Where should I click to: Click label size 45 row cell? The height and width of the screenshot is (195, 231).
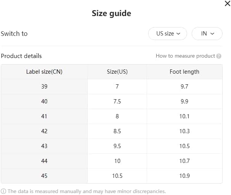[x=44, y=176]
